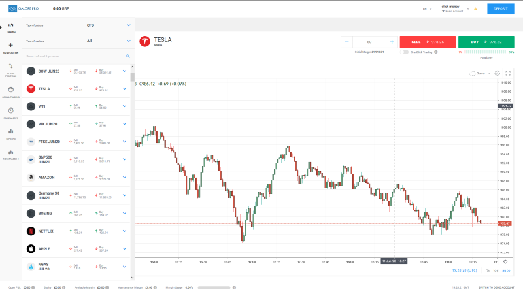This screenshot has height=294, width=523.
Task: Click the Apple asset icon
Action: (31, 249)
